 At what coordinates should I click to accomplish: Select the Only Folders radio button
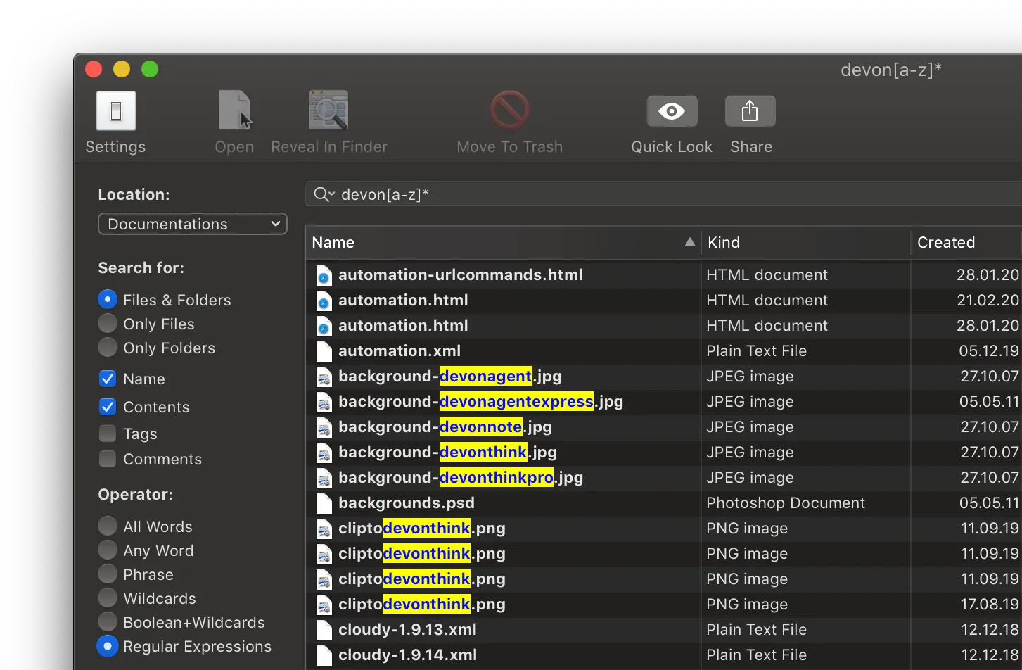[107, 348]
